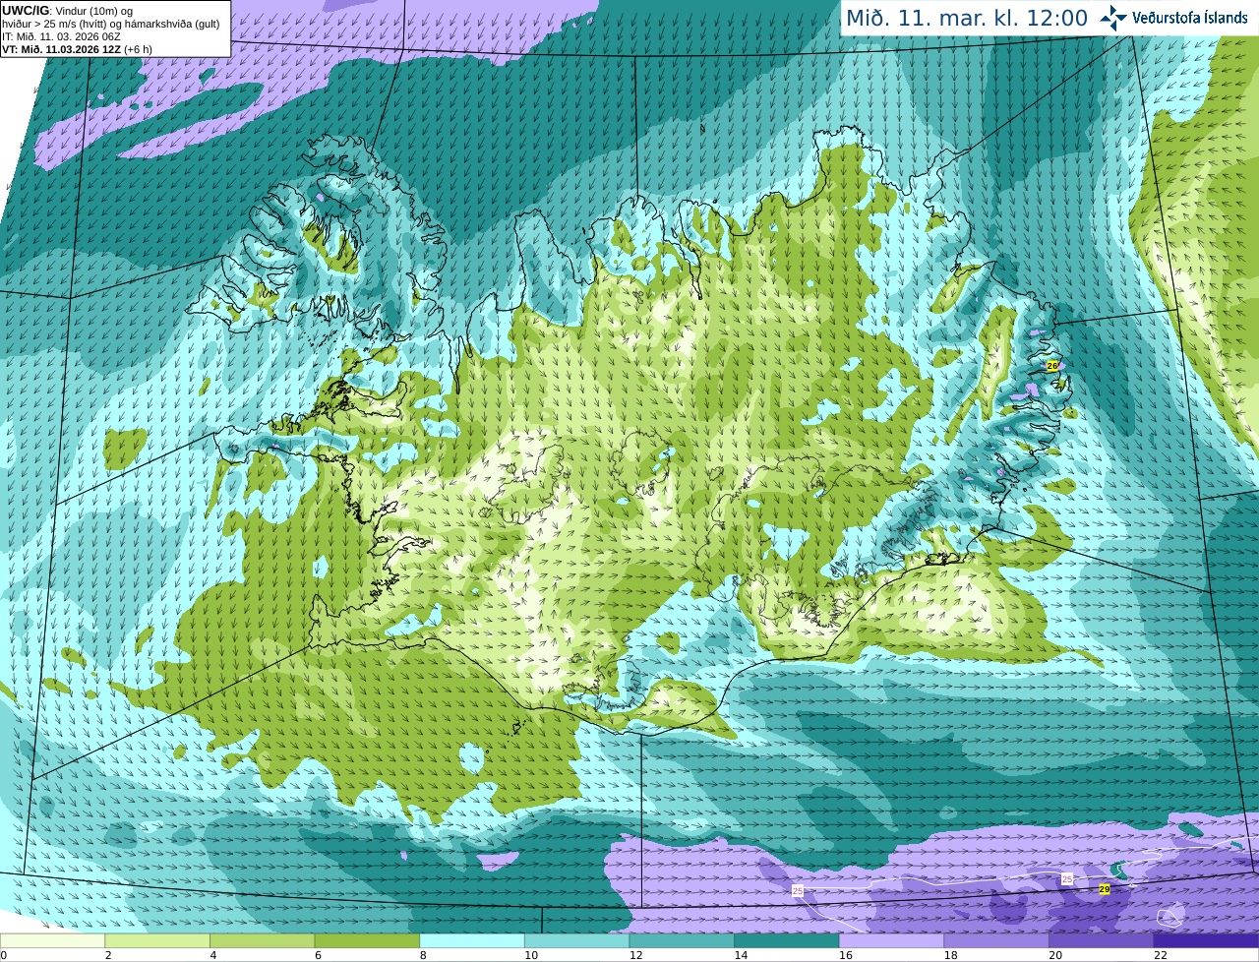Select the 14–16 m/s dark teal swatch
Screen dimensions: 1259x962
787,940
